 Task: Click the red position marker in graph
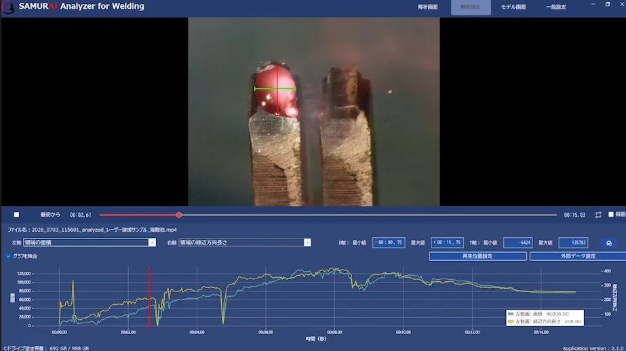click(x=150, y=297)
